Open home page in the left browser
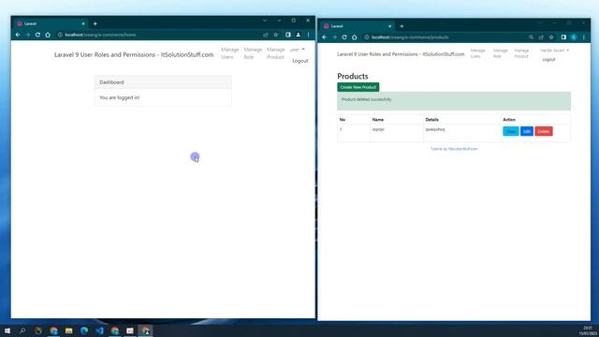The height and width of the screenshot is (337, 599). (48, 35)
